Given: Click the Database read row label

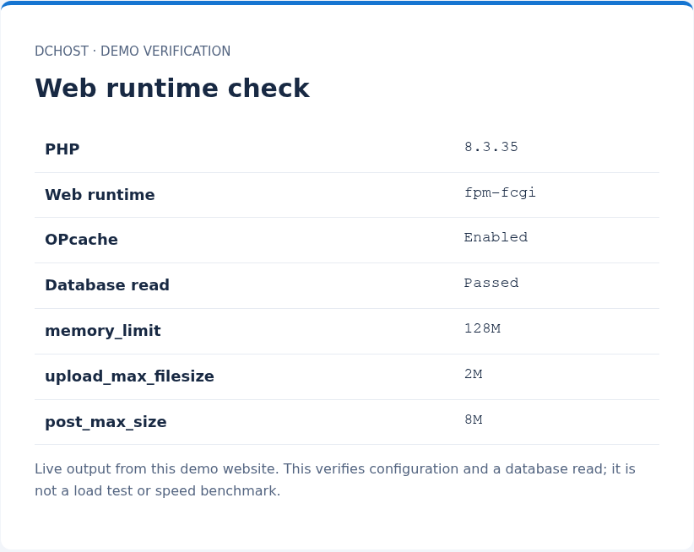Looking at the screenshot, I should point(107,285).
